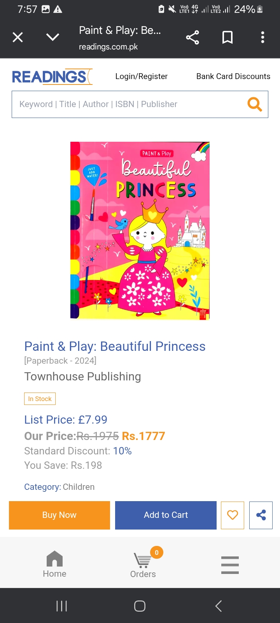Open Bank Card Discounts link
Screen dimensions: 280x623
click(x=233, y=76)
